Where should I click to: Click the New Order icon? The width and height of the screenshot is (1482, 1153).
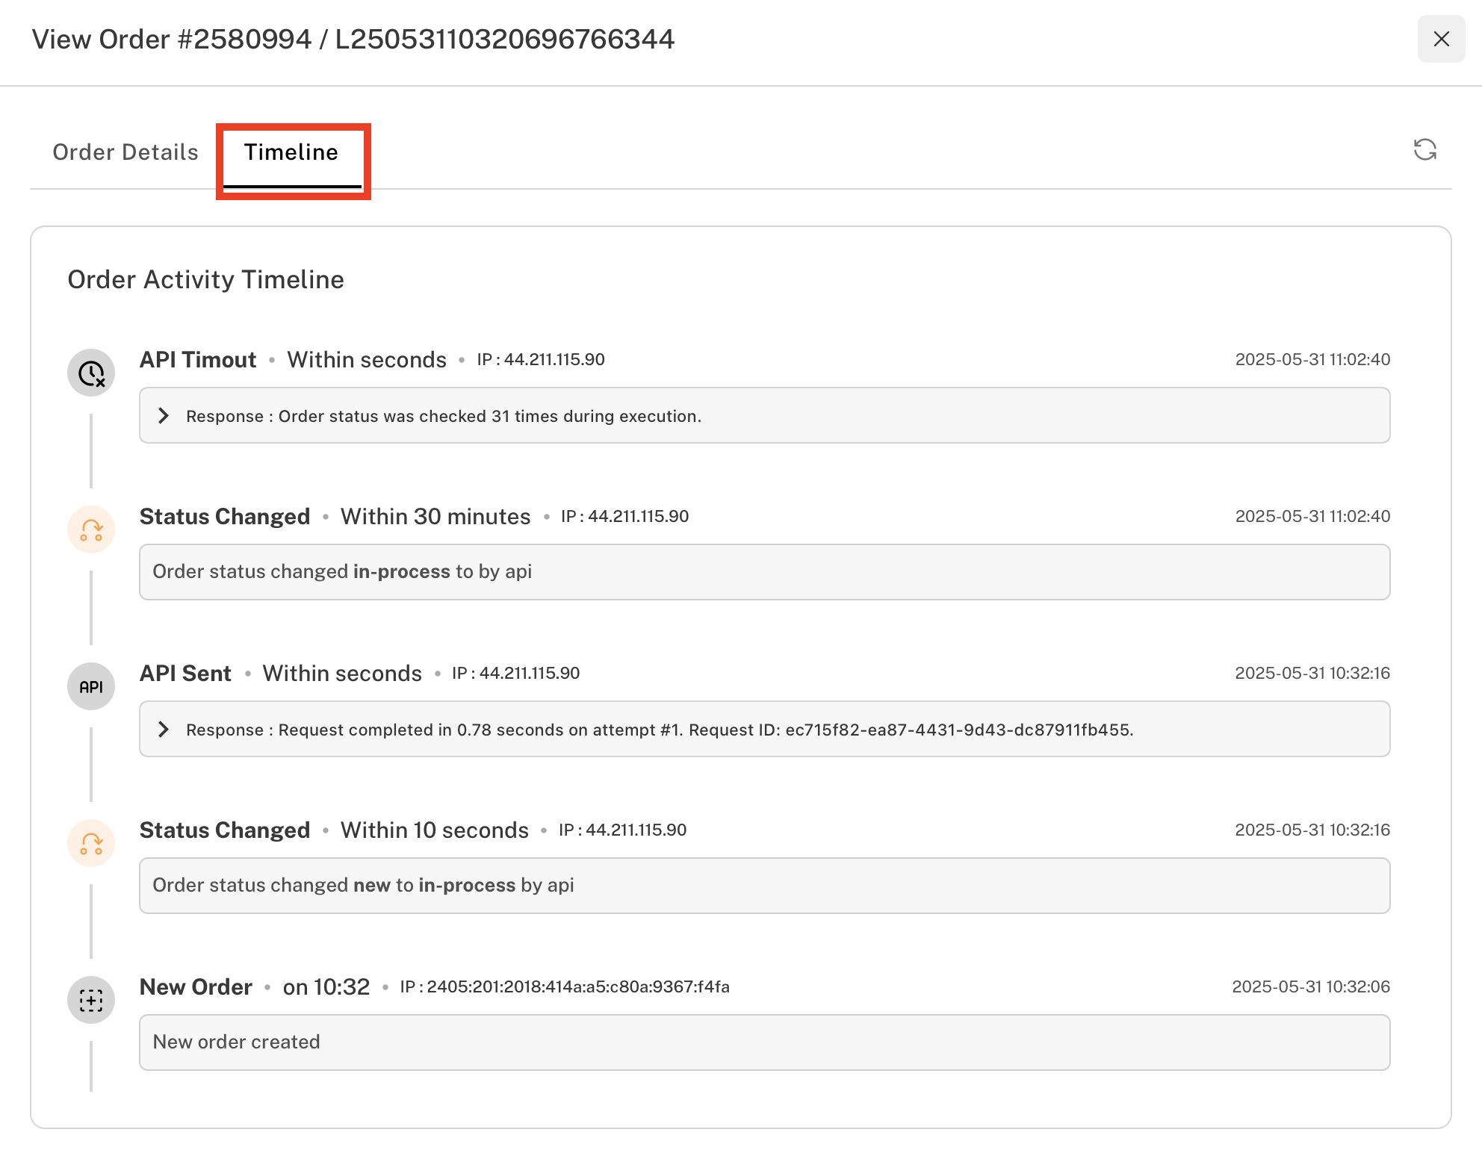91,1000
